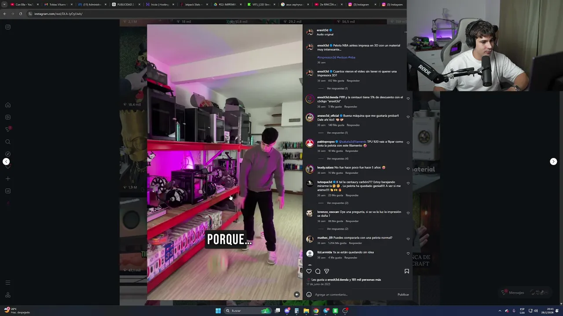Open 'Audio original' link under username
563x316 pixels.
(325, 34)
